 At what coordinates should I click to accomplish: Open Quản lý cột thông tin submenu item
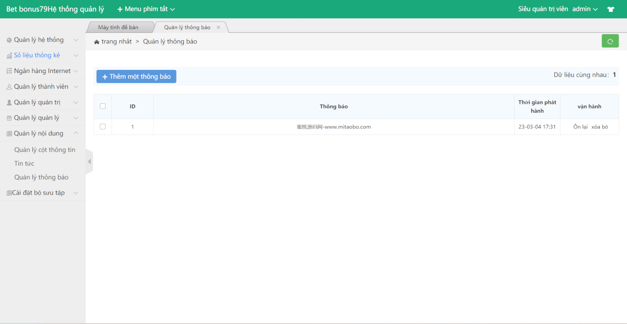point(45,150)
